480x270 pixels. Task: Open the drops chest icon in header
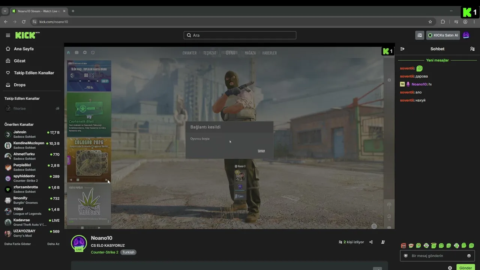pyautogui.click(x=420, y=35)
